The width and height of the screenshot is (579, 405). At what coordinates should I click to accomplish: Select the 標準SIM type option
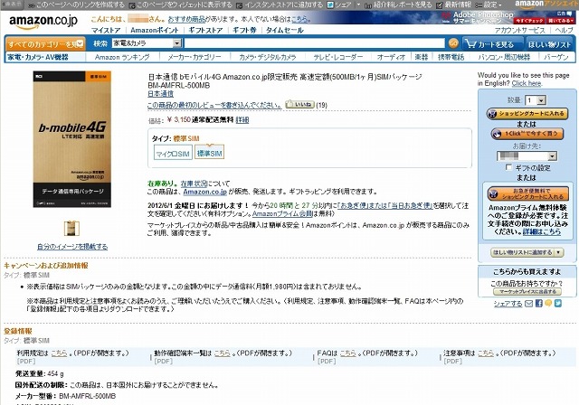[x=209, y=153]
